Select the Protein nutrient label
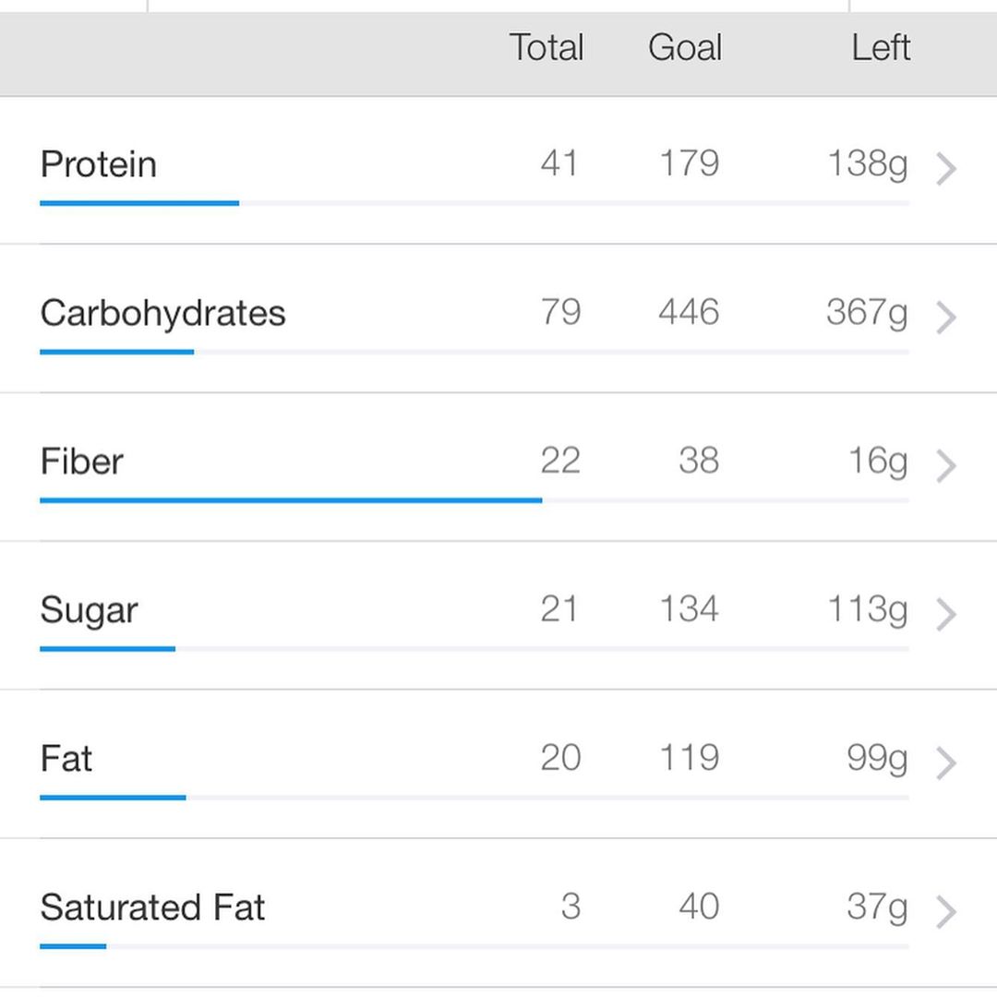The height and width of the screenshot is (997, 997). pos(99,164)
